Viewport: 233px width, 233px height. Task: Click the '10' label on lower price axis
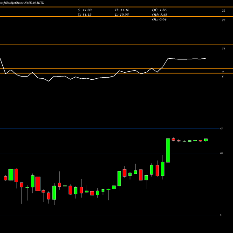(x=221, y=153)
